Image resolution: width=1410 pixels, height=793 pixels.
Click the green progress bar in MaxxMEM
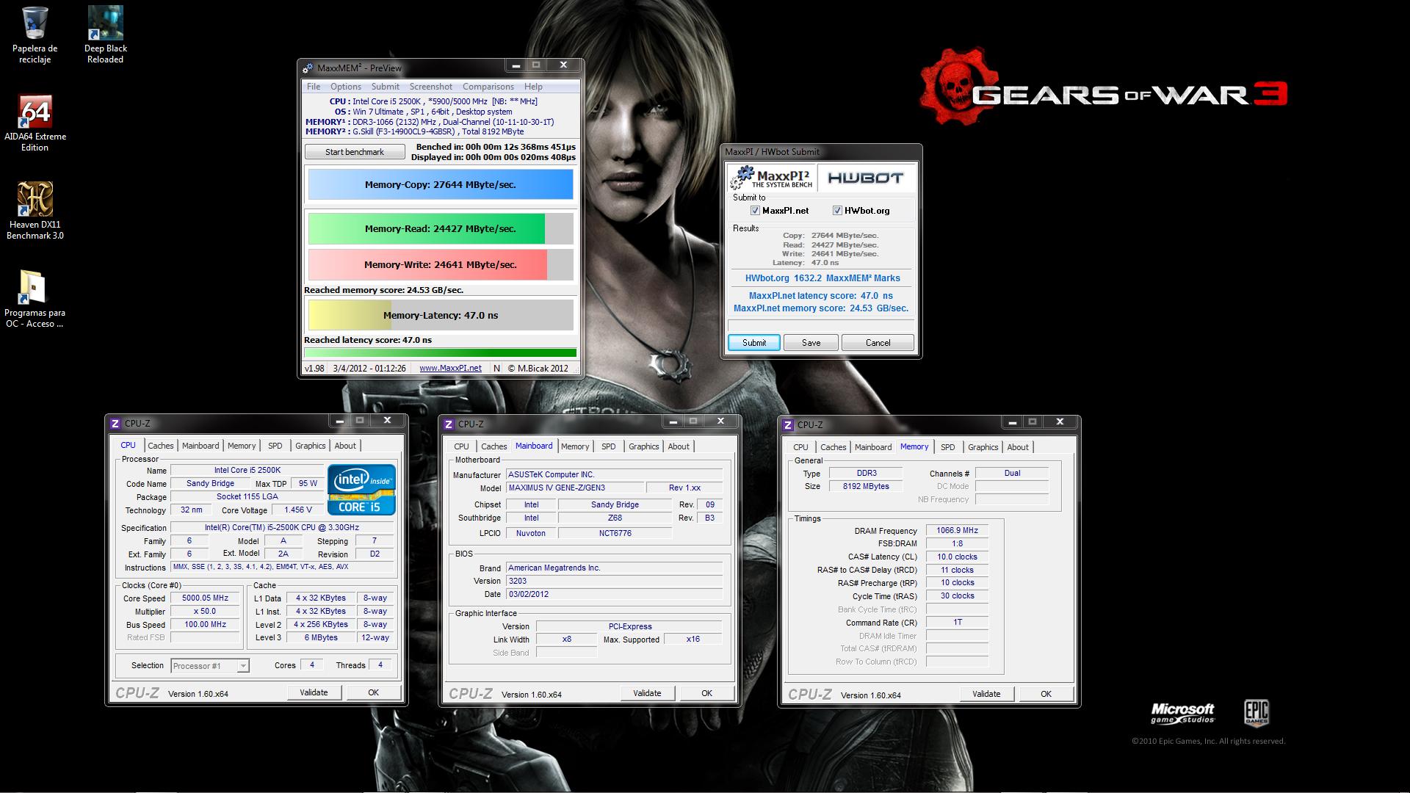point(441,353)
